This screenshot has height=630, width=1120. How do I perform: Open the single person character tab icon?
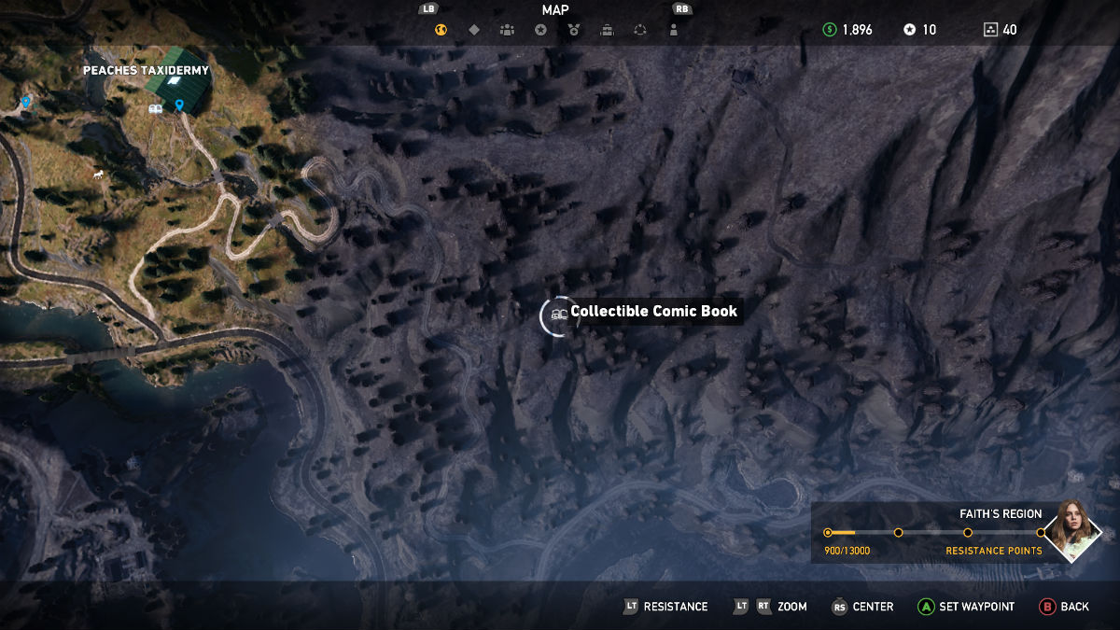pos(673,30)
